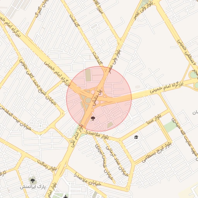198x198 pixels.
Task: Click the tan block inside the red circle's top
Action: pyautogui.click(x=88, y=75)
